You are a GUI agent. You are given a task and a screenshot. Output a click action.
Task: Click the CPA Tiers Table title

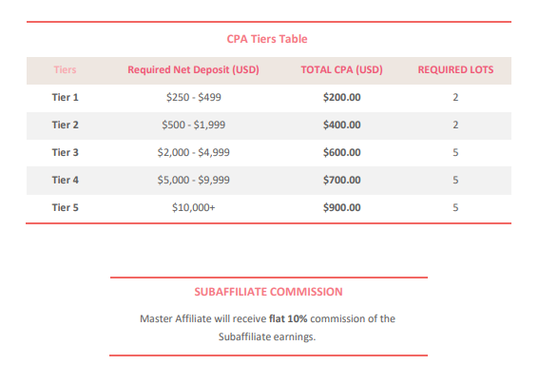click(x=267, y=39)
